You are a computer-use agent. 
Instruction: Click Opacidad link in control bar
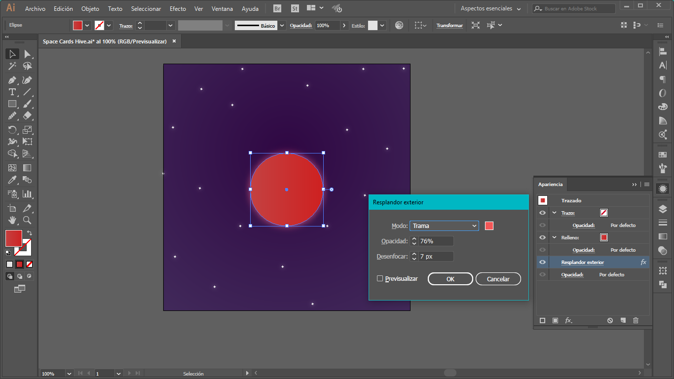pos(301,25)
